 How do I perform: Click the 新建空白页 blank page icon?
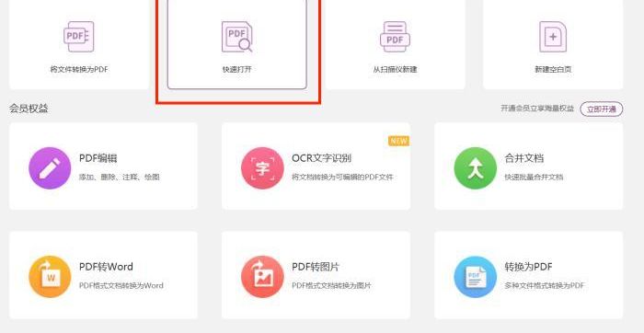tap(553, 37)
